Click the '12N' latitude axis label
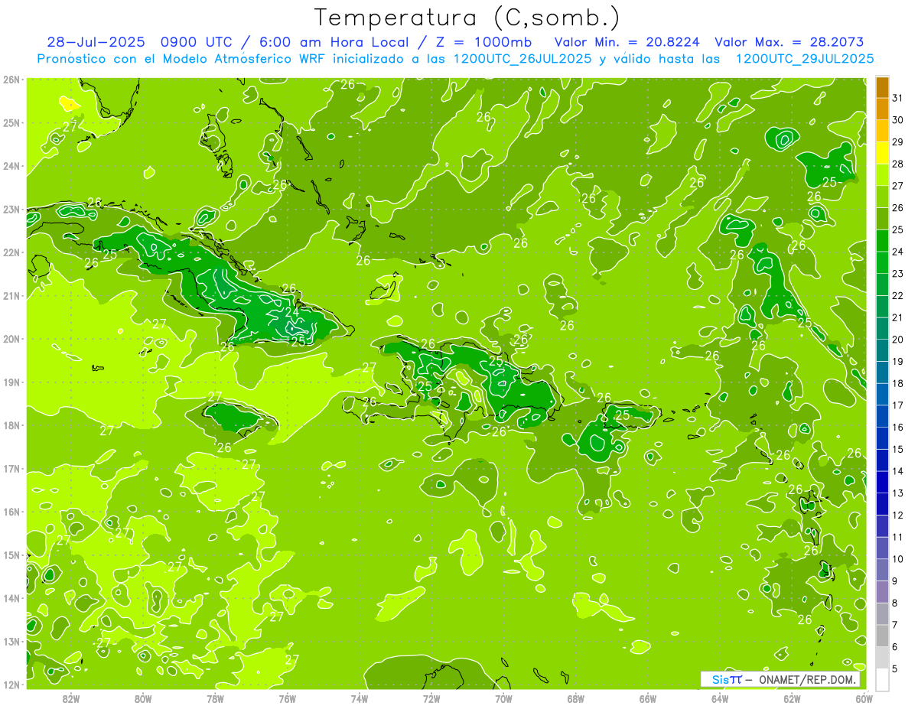Viewport: 918px width, 709px height. point(11,685)
